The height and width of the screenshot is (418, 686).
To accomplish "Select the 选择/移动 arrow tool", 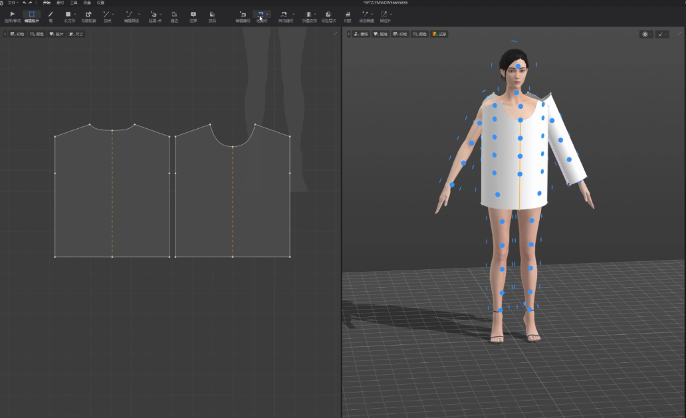I will (13, 14).
